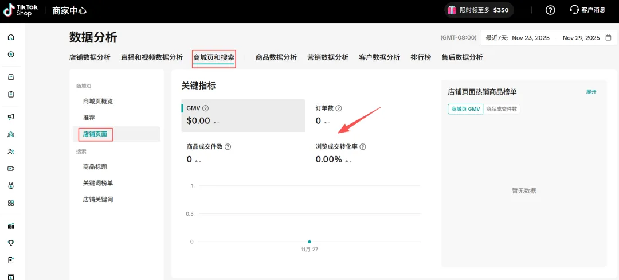Select the 商城页 GMV toggle option
Viewport: 619px width, 280px height.
coord(465,109)
